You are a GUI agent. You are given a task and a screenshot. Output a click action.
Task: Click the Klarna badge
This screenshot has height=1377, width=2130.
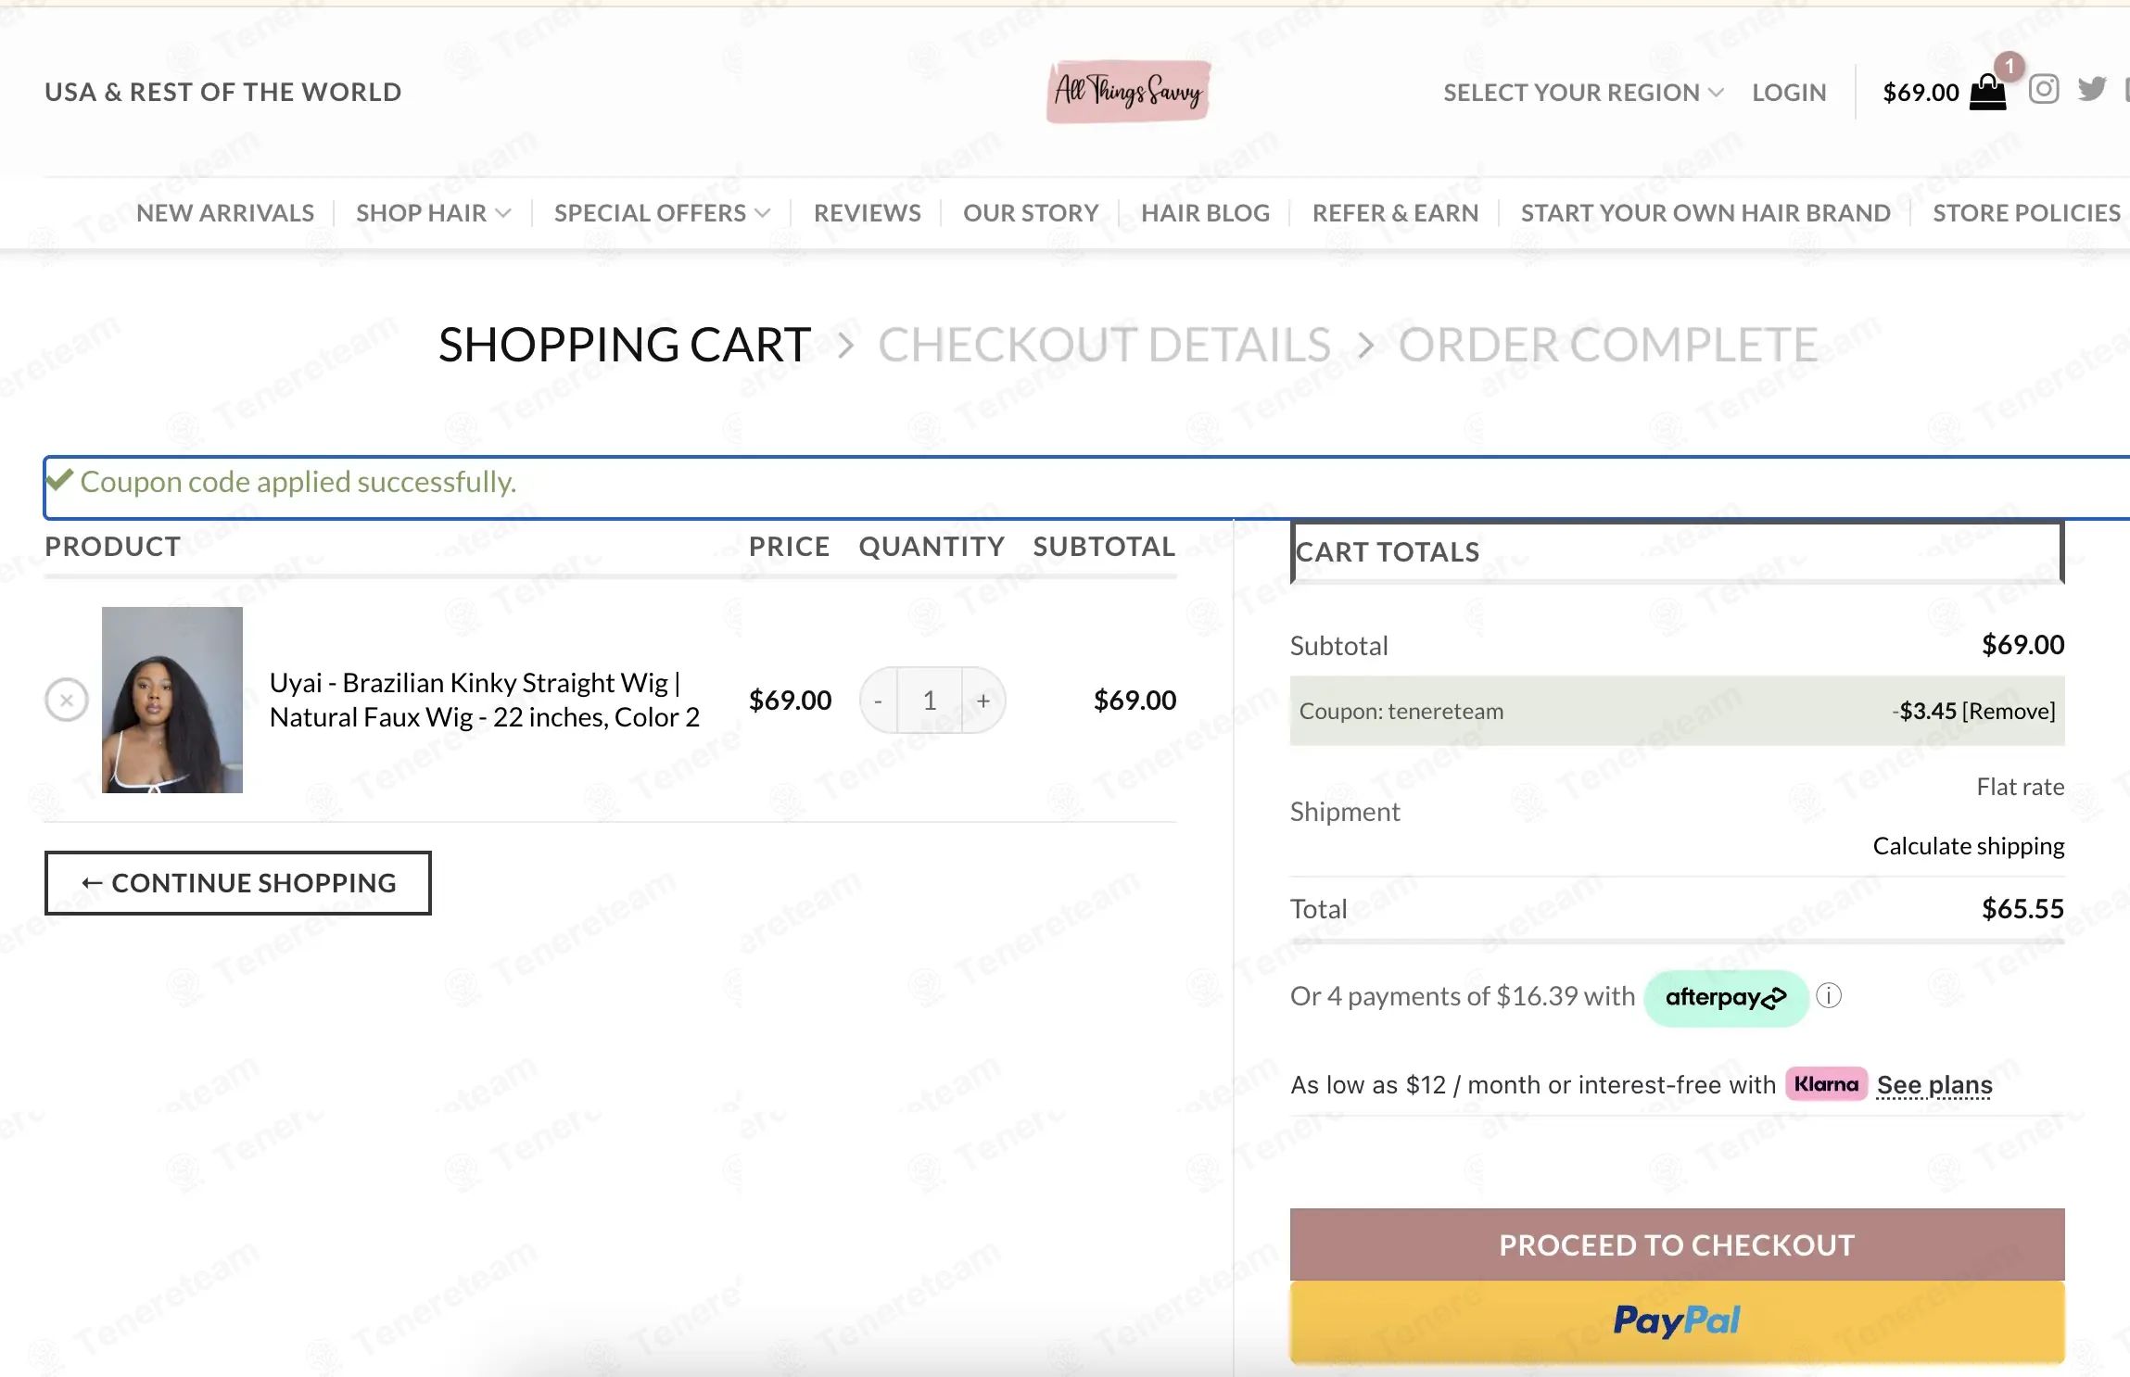(x=1826, y=1084)
